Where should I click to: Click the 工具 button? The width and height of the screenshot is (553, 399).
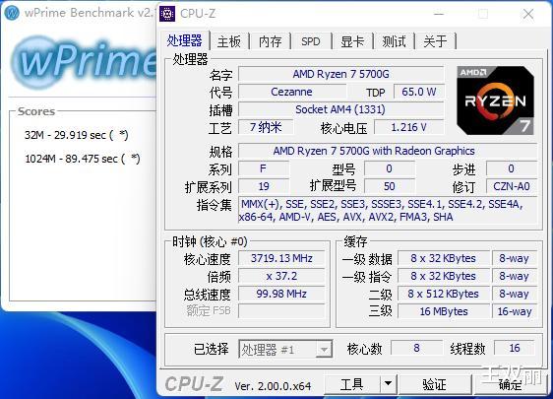(x=352, y=384)
